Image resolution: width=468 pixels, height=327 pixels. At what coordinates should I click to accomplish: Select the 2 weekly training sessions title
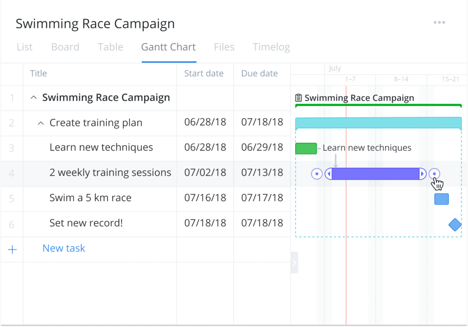click(110, 172)
